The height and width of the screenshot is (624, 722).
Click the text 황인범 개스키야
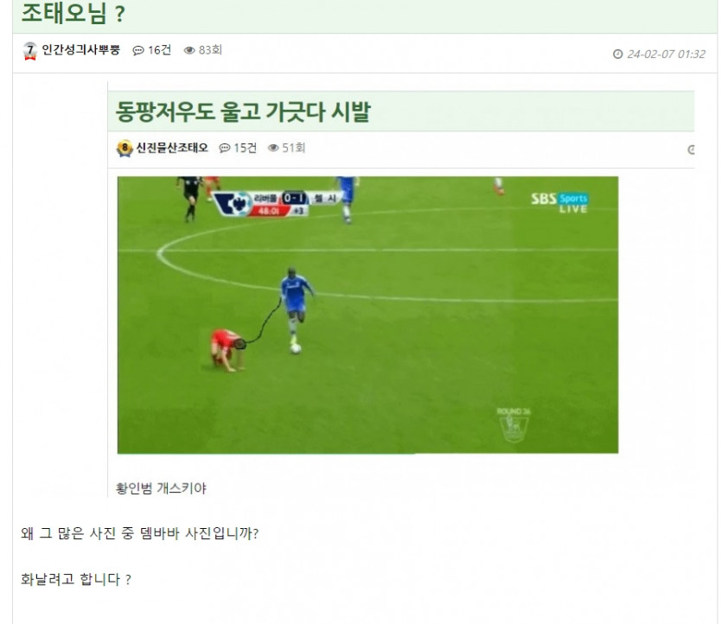coord(161,487)
